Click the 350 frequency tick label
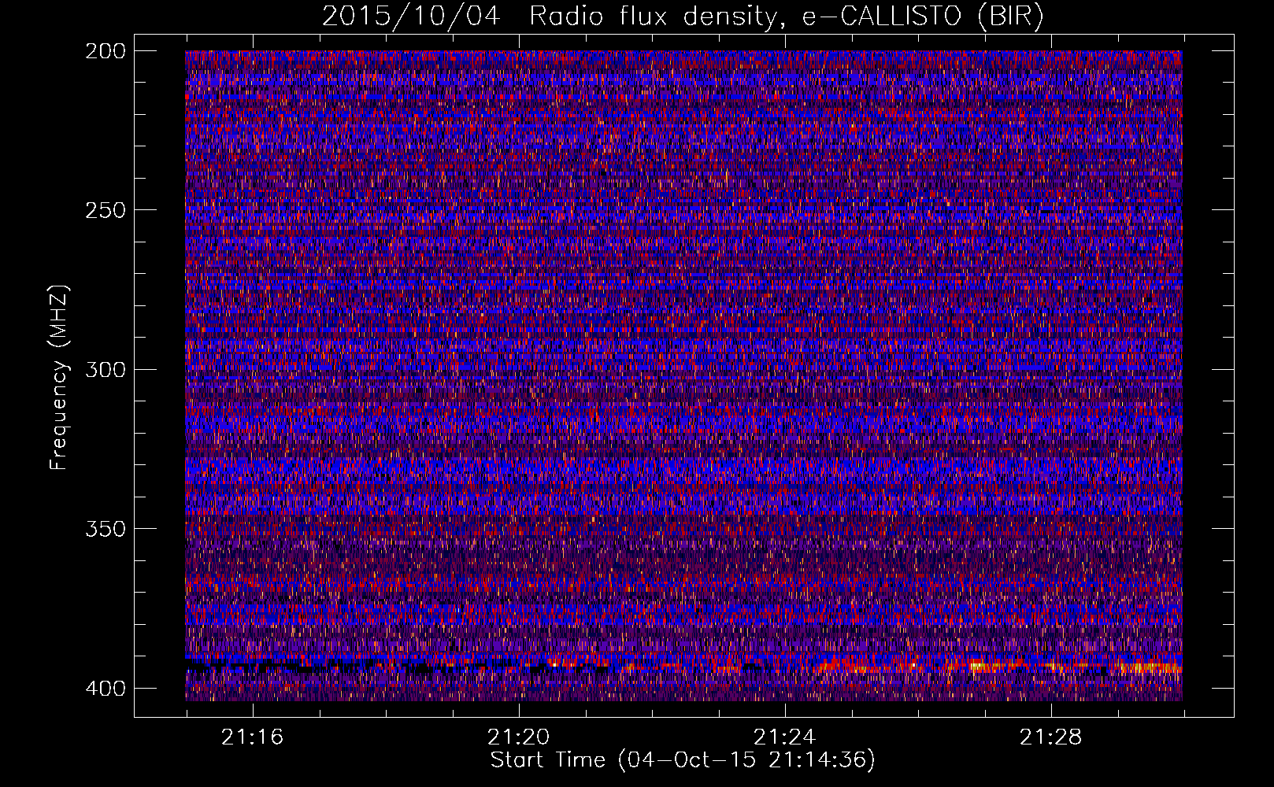This screenshot has width=1274, height=787. pos(106,529)
